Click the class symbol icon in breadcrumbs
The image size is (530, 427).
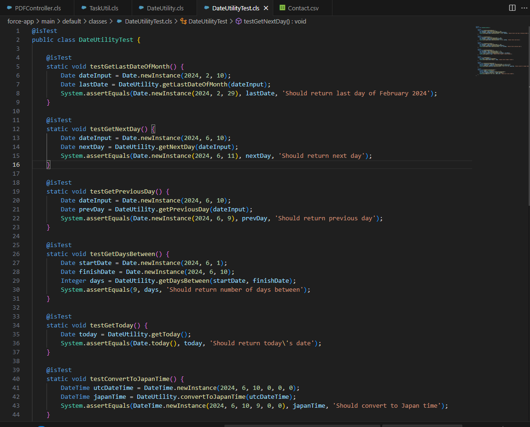click(x=183, y=21)
